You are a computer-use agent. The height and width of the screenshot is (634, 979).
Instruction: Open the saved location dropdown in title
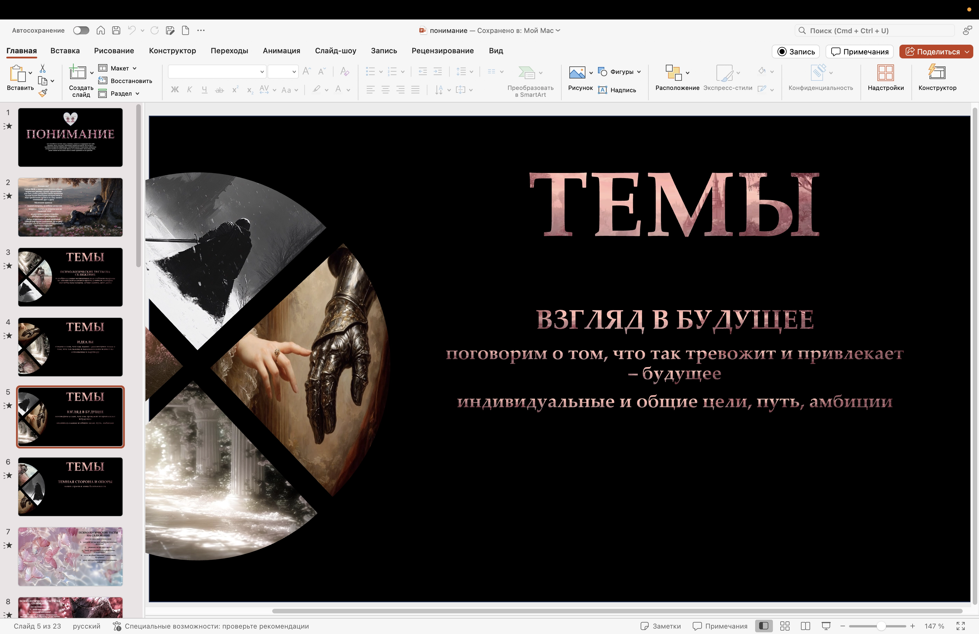point(558,30)
